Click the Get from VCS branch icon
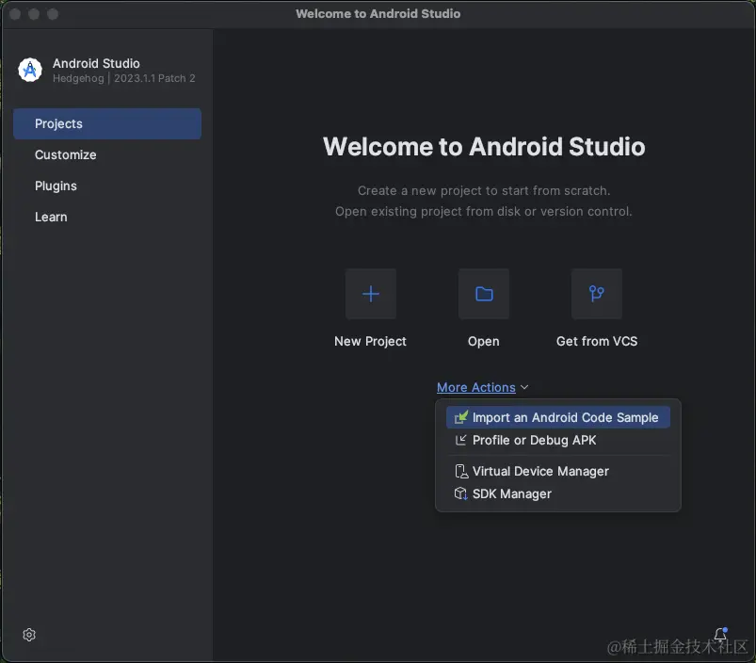 597,294
